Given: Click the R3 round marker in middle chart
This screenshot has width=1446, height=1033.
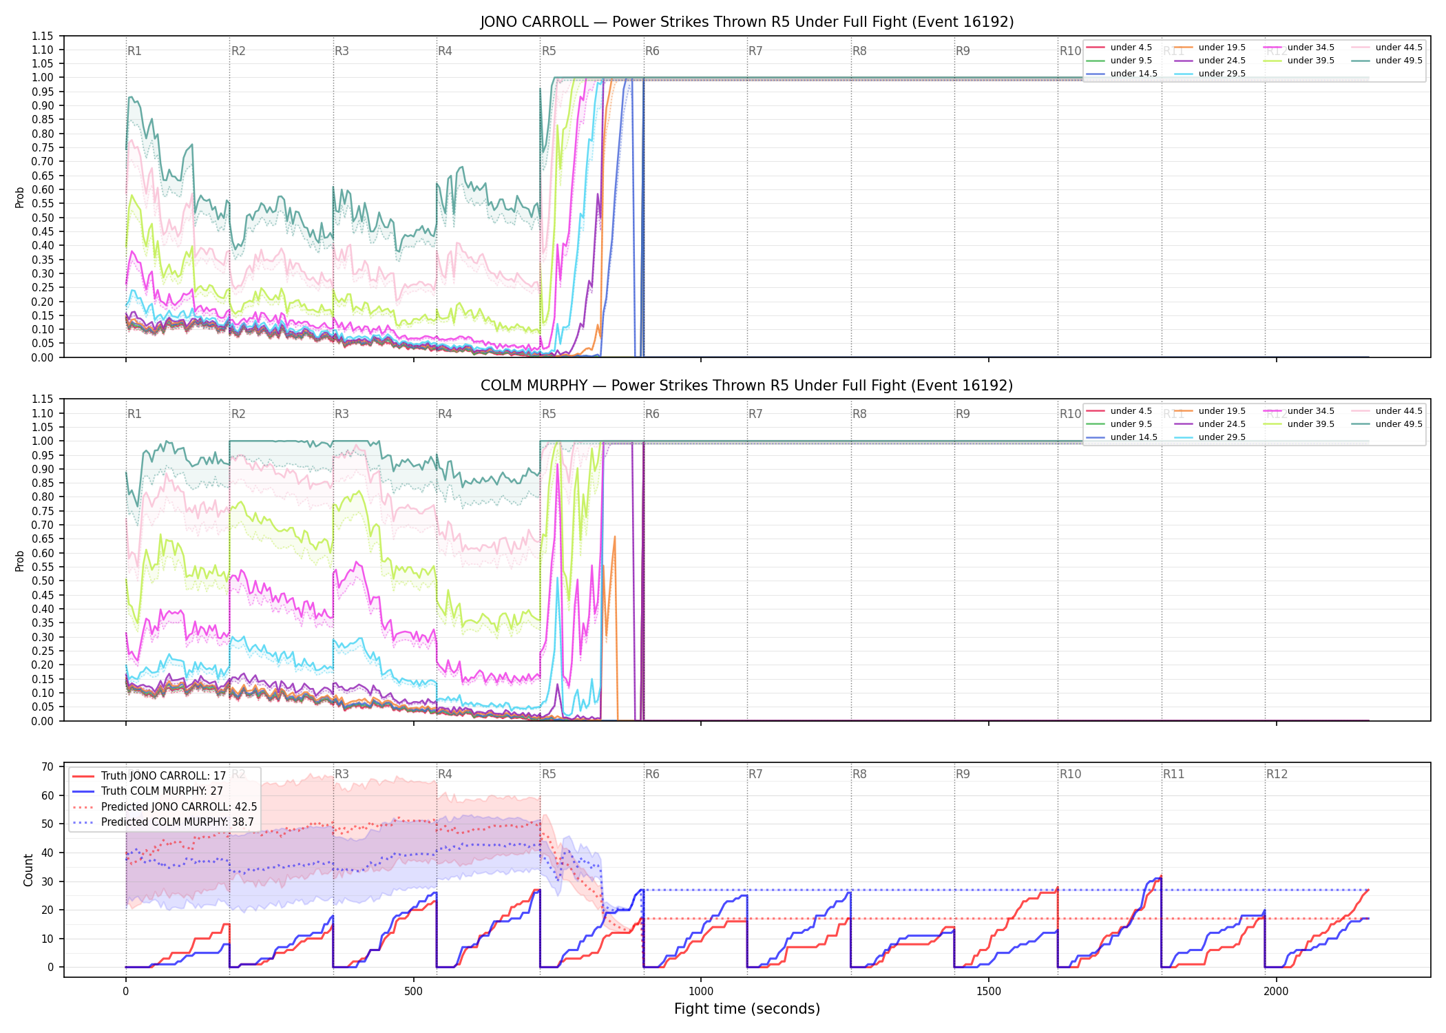Looking at the screenshot, I should click(x=342, y=414).
